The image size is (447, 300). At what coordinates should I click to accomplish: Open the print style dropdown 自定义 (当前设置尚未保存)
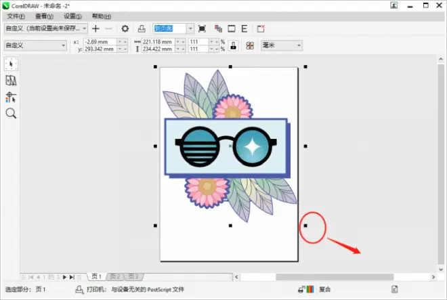pyautogui.click(x=46, y=28)
